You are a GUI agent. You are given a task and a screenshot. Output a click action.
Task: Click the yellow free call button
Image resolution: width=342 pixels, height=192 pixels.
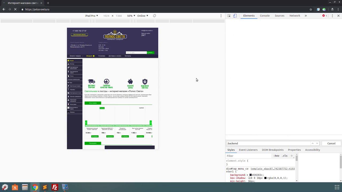[79, 35]
